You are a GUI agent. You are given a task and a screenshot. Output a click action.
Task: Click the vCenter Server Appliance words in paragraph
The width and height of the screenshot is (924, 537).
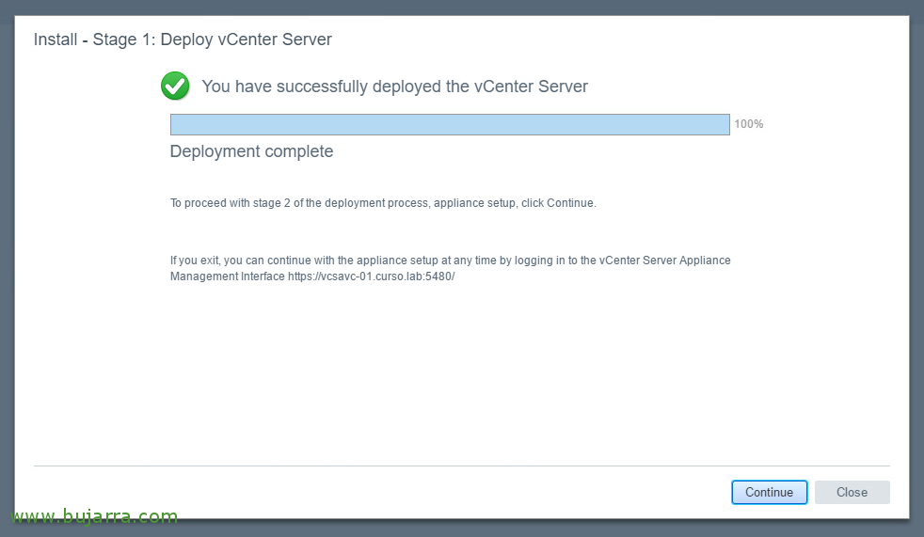[664, 261]
